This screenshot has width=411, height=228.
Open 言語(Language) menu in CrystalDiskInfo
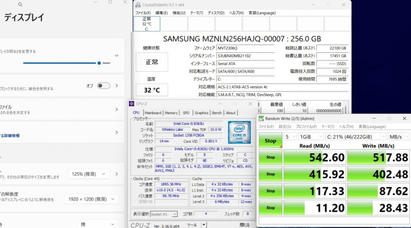262,13
